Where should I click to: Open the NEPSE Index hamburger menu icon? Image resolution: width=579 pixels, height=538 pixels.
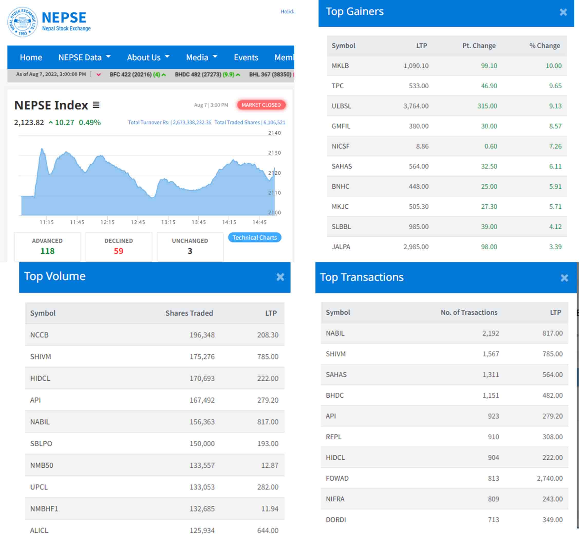(x=96, y=105)
